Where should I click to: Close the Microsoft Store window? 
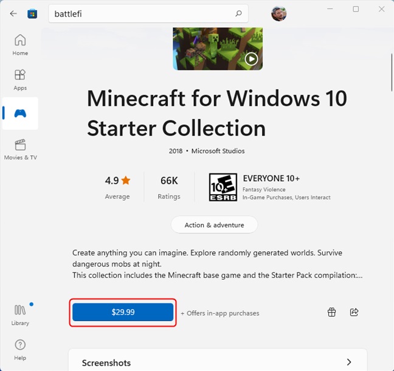click(381, 9)
